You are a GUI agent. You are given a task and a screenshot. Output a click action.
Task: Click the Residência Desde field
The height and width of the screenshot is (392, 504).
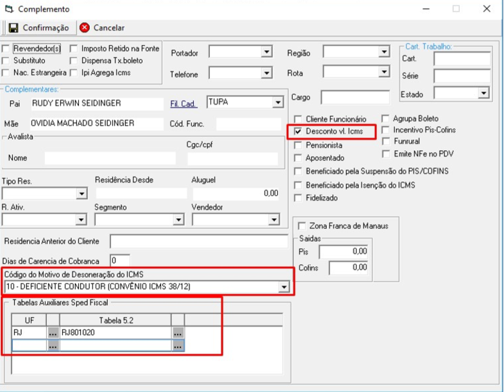click(x=141, y=193)
